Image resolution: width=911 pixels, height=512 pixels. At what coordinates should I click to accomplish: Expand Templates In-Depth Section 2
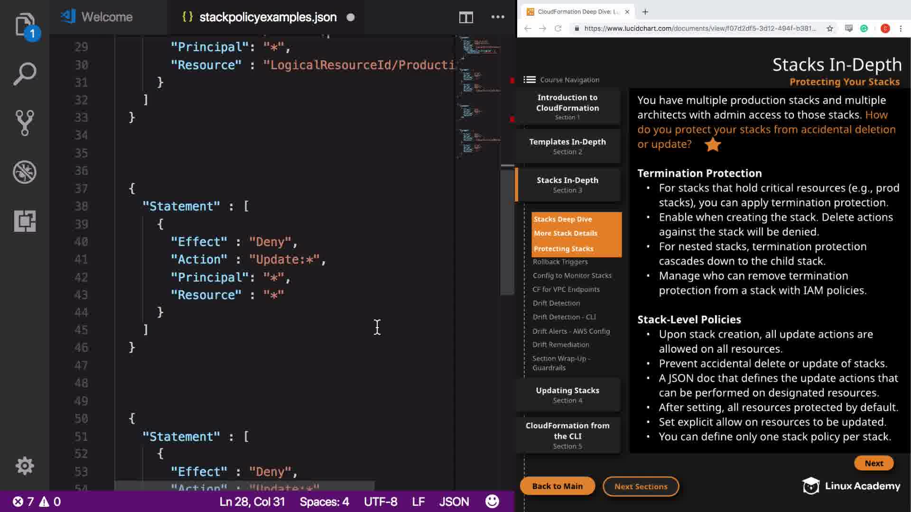click(567, 146)
